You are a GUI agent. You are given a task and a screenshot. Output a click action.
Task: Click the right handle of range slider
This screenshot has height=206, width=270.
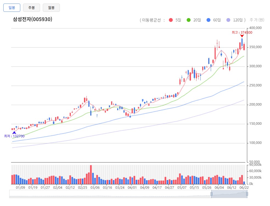click(x=247, y=194)
